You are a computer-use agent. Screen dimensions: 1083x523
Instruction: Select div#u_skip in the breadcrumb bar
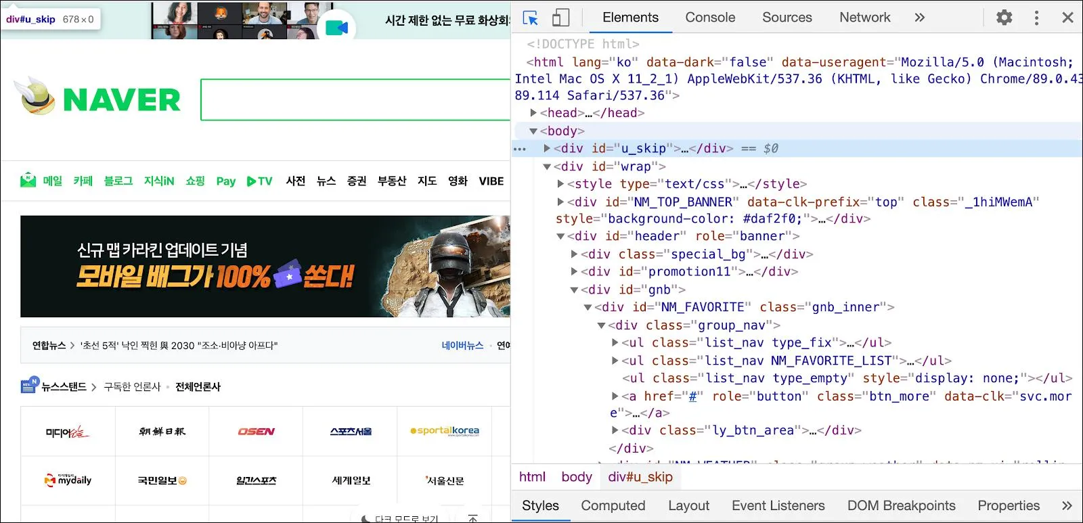(x=640, y=477)
